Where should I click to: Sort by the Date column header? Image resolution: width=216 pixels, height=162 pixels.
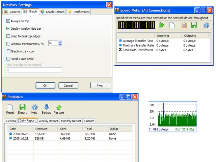click(x=20, y=129)
